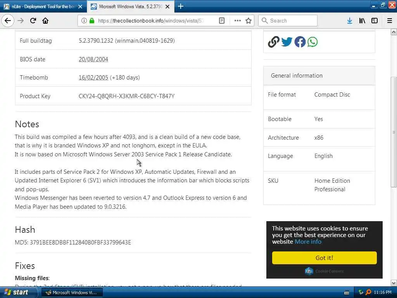Switch to the nLite Deployment Tool tab
The image size is (397, 298).
pos(43,7)
